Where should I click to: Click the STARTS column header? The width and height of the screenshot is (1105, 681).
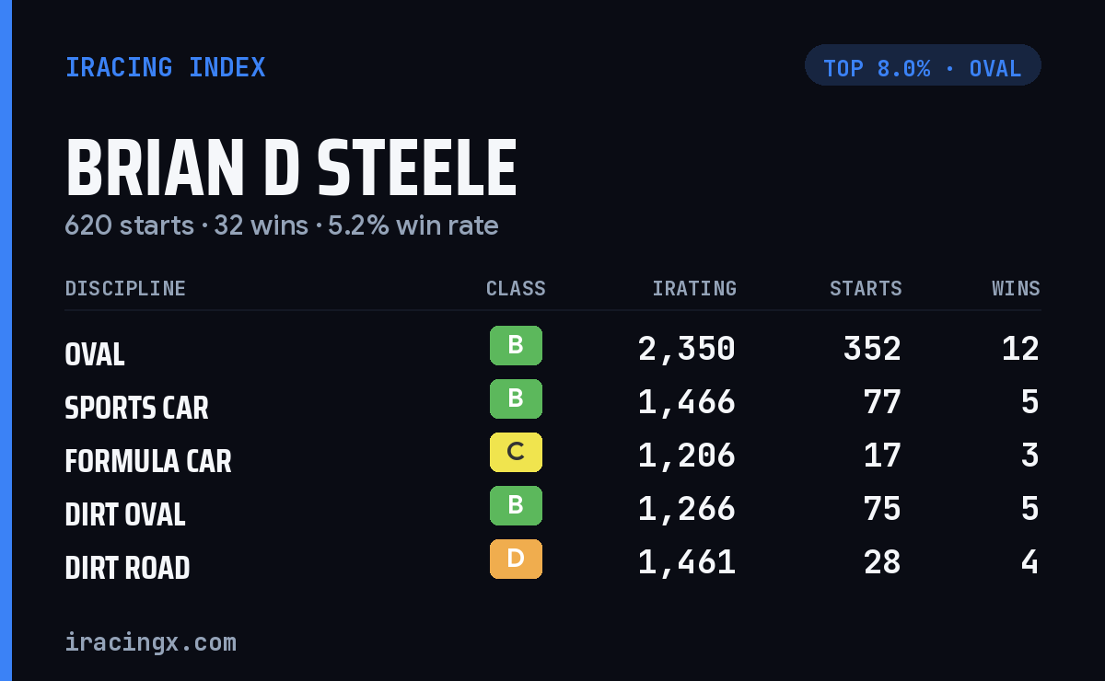point(866,289)
